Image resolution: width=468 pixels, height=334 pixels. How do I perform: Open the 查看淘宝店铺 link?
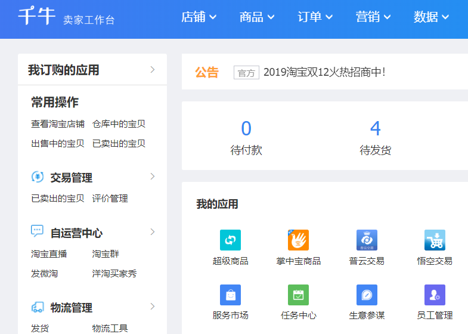coord(58,124)
